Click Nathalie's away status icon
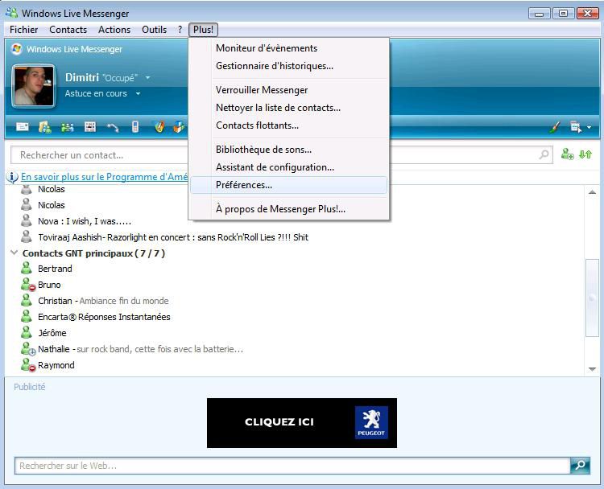Viewport: 604px width, 489px height. tap(27, 349)
